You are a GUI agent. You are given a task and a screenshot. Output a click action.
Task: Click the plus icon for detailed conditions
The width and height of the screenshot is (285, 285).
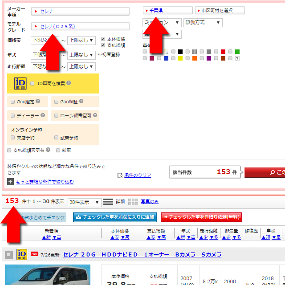(10, 182)
